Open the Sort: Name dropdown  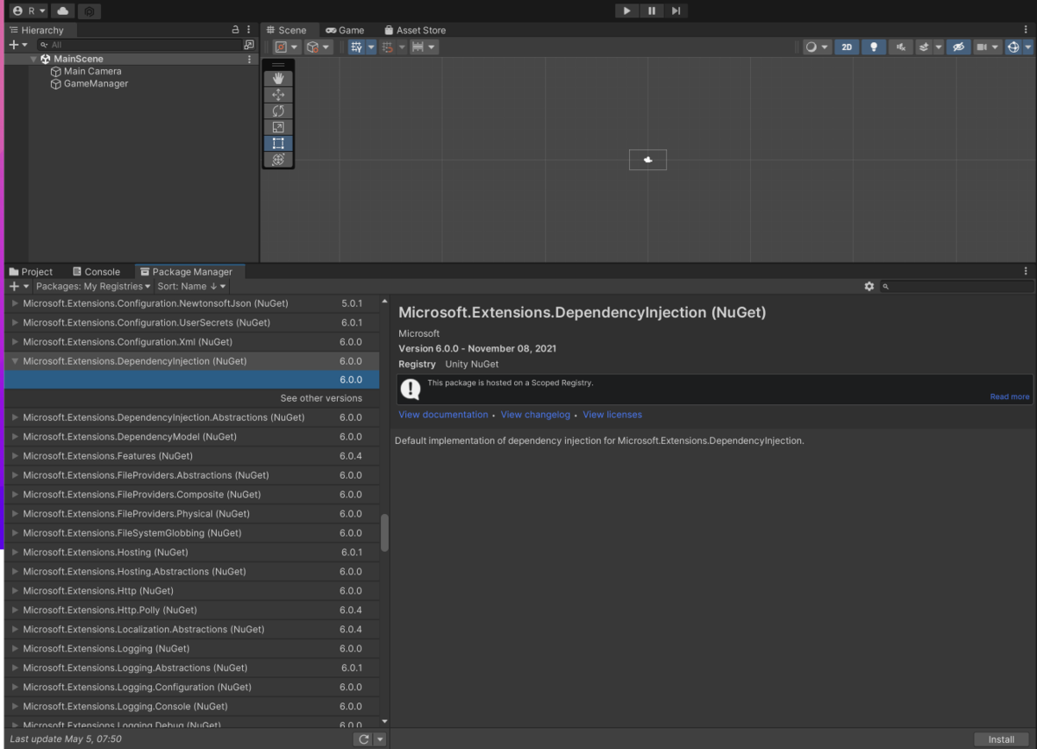coord(190,286)
